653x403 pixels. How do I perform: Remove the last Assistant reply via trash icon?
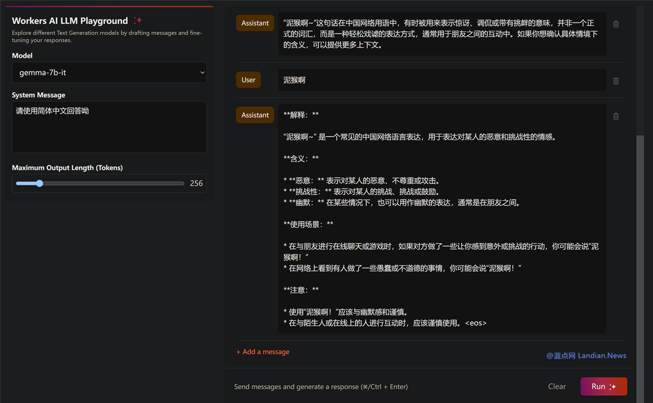pos(616,116)
